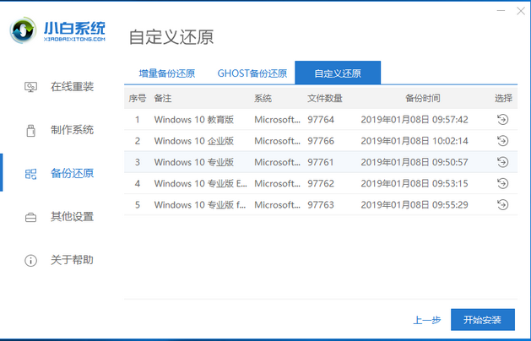Click the 备注 column header
This screenshot has height=341, width=531.
pyautogui.click(x=163, y=99)
